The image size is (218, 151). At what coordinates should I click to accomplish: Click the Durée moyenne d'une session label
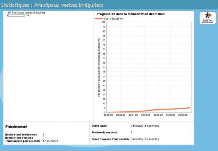coord(110,139)
